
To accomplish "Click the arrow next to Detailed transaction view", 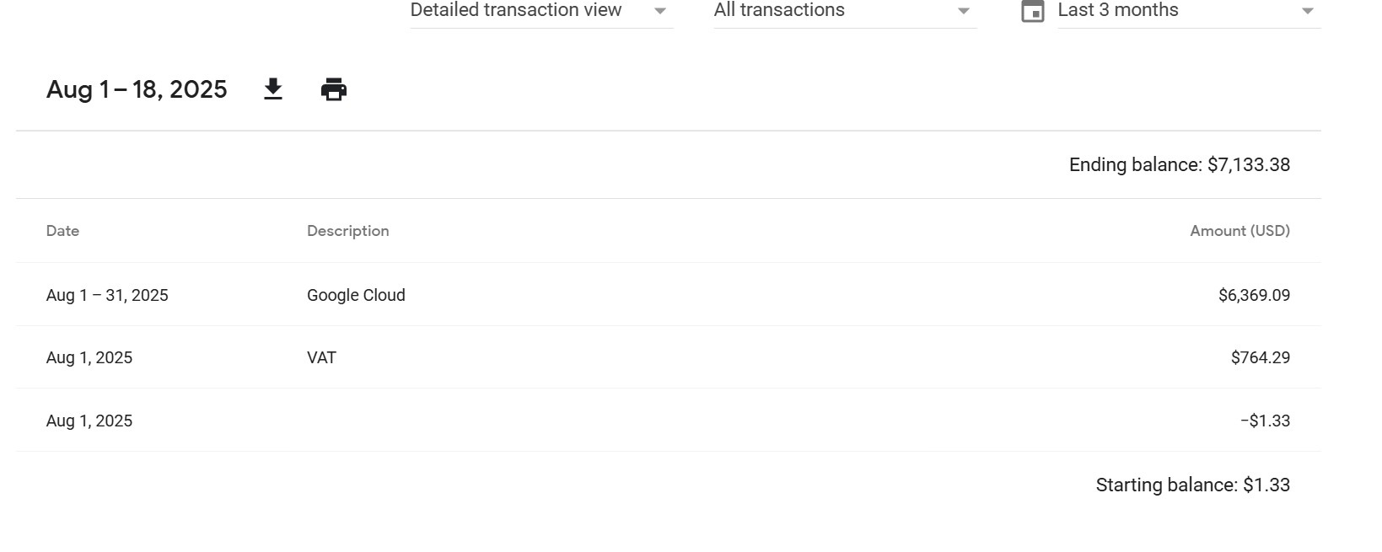I will (x=660, y=11).
